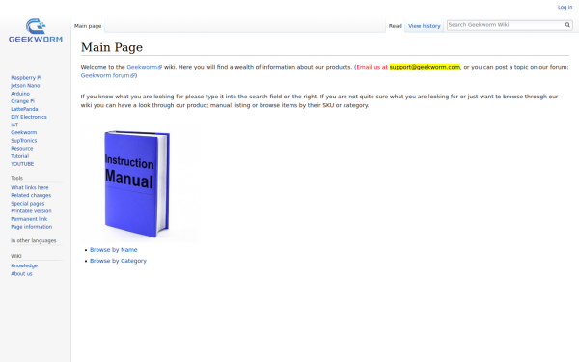This screenshot has height=362, width=579.
Task: Open Resource sidebar link
Action: (22, 149)
